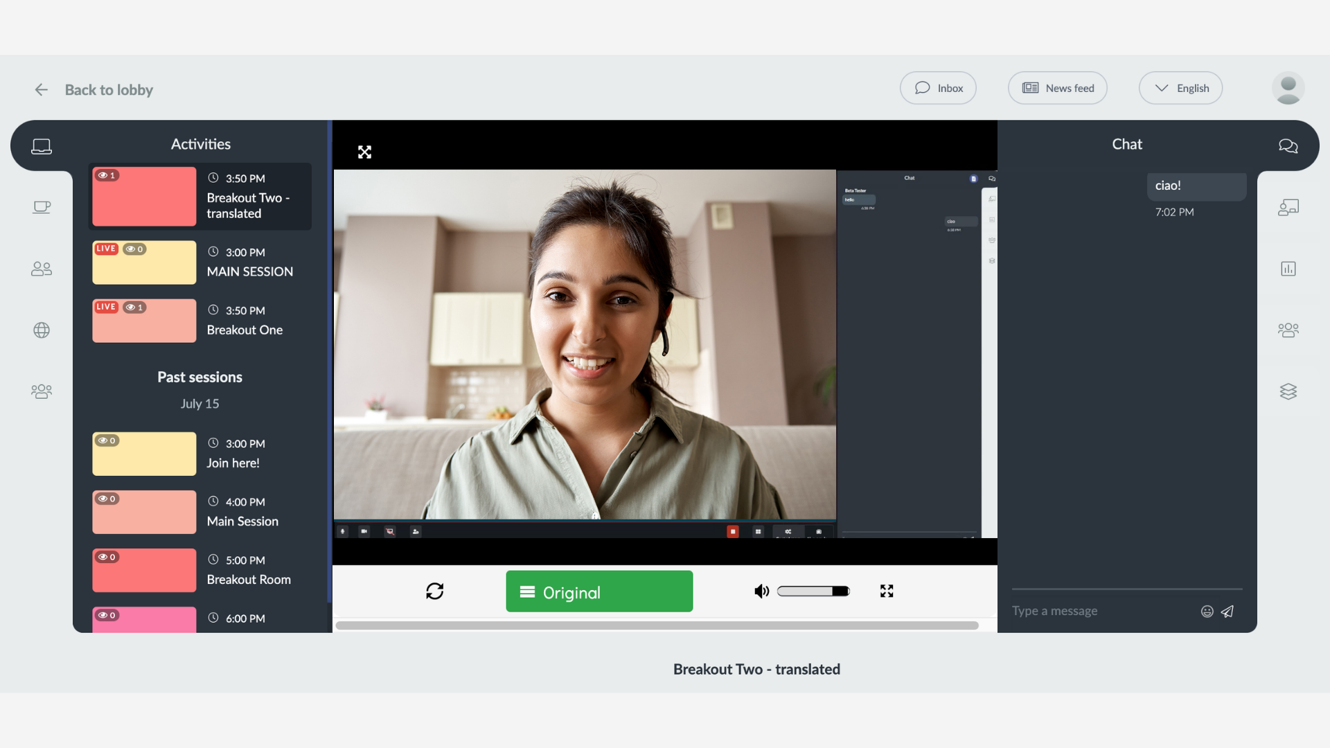The image size is (1330, 748).
Task: Open the MAIN SESSION 3:00 PM activity
Action: point(201,262)
